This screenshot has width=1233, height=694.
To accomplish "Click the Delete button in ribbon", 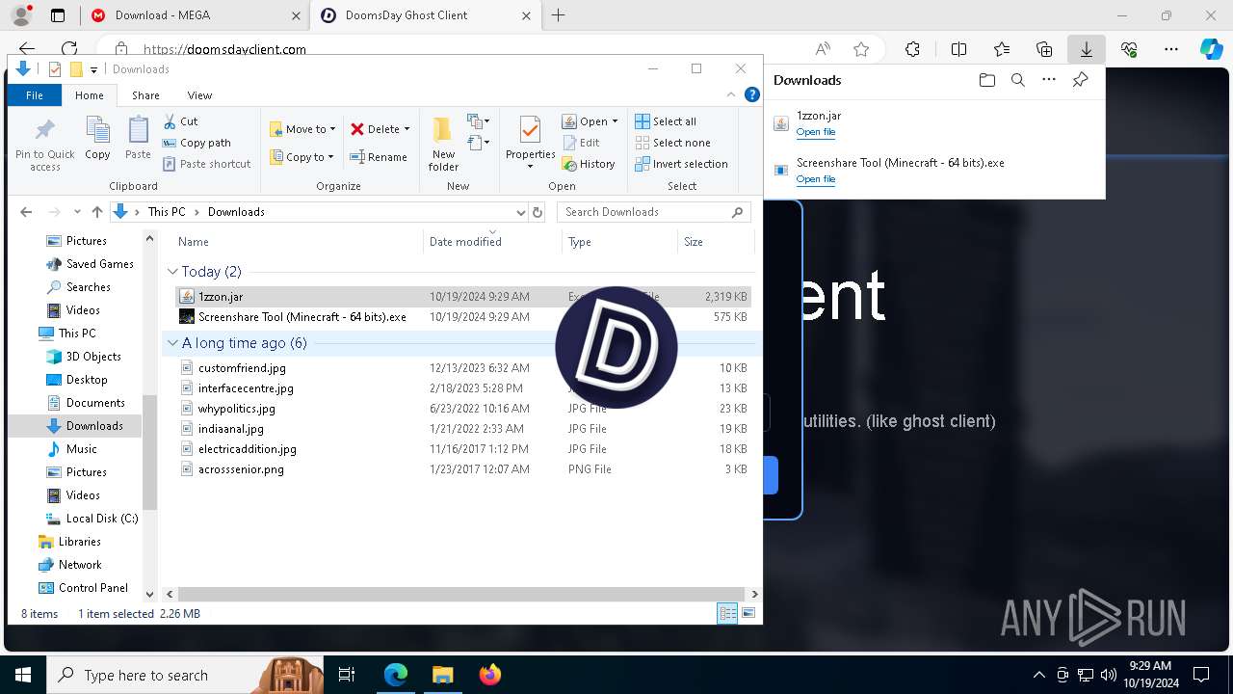I will (380, 129).
